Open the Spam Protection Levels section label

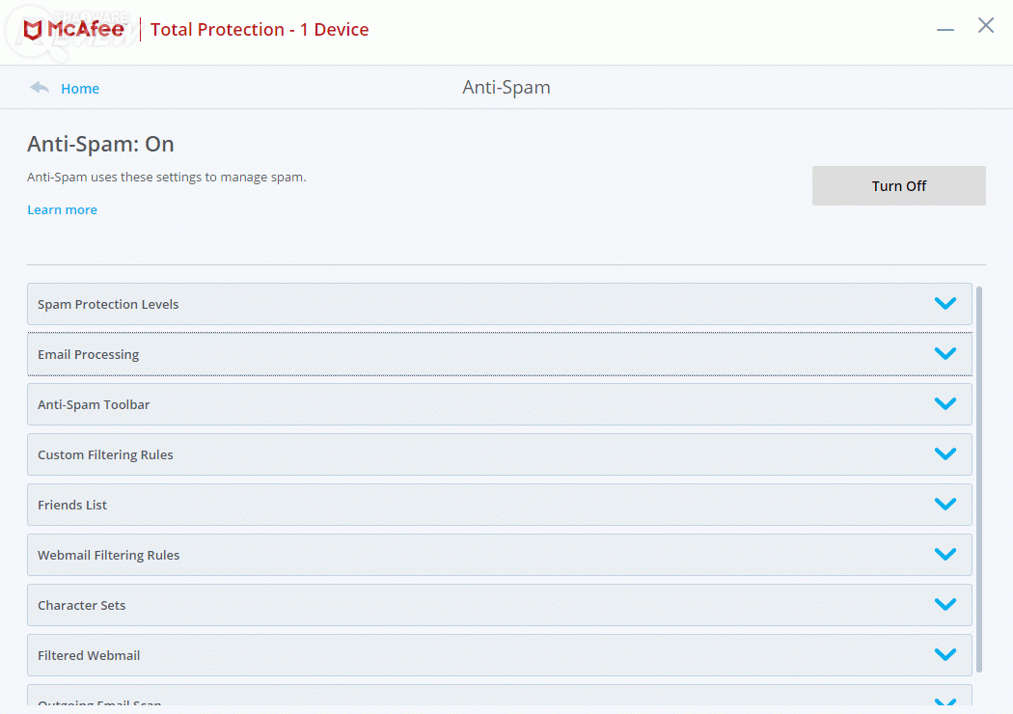(x=108, y=304)
